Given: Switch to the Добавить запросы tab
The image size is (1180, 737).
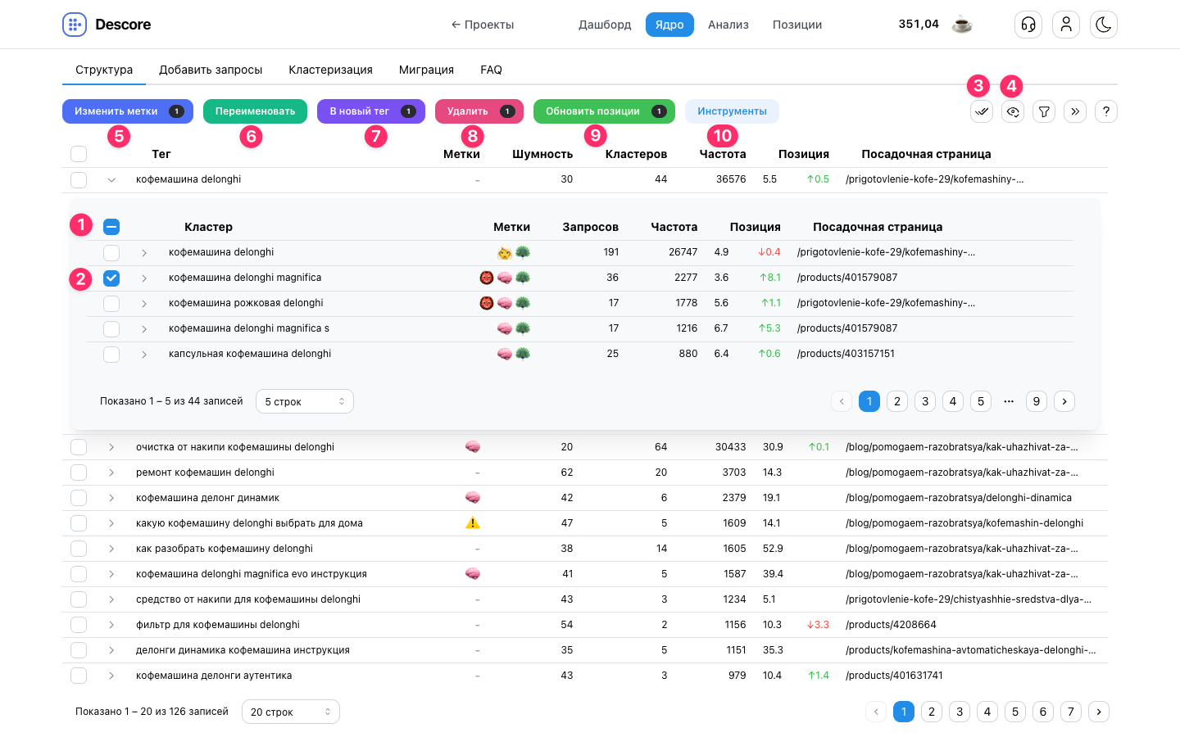Looking at the screenshot, I should 211,70.
